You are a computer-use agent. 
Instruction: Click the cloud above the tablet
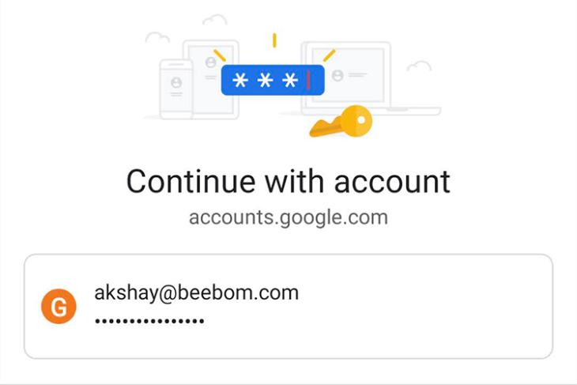[x=215, y=20]
